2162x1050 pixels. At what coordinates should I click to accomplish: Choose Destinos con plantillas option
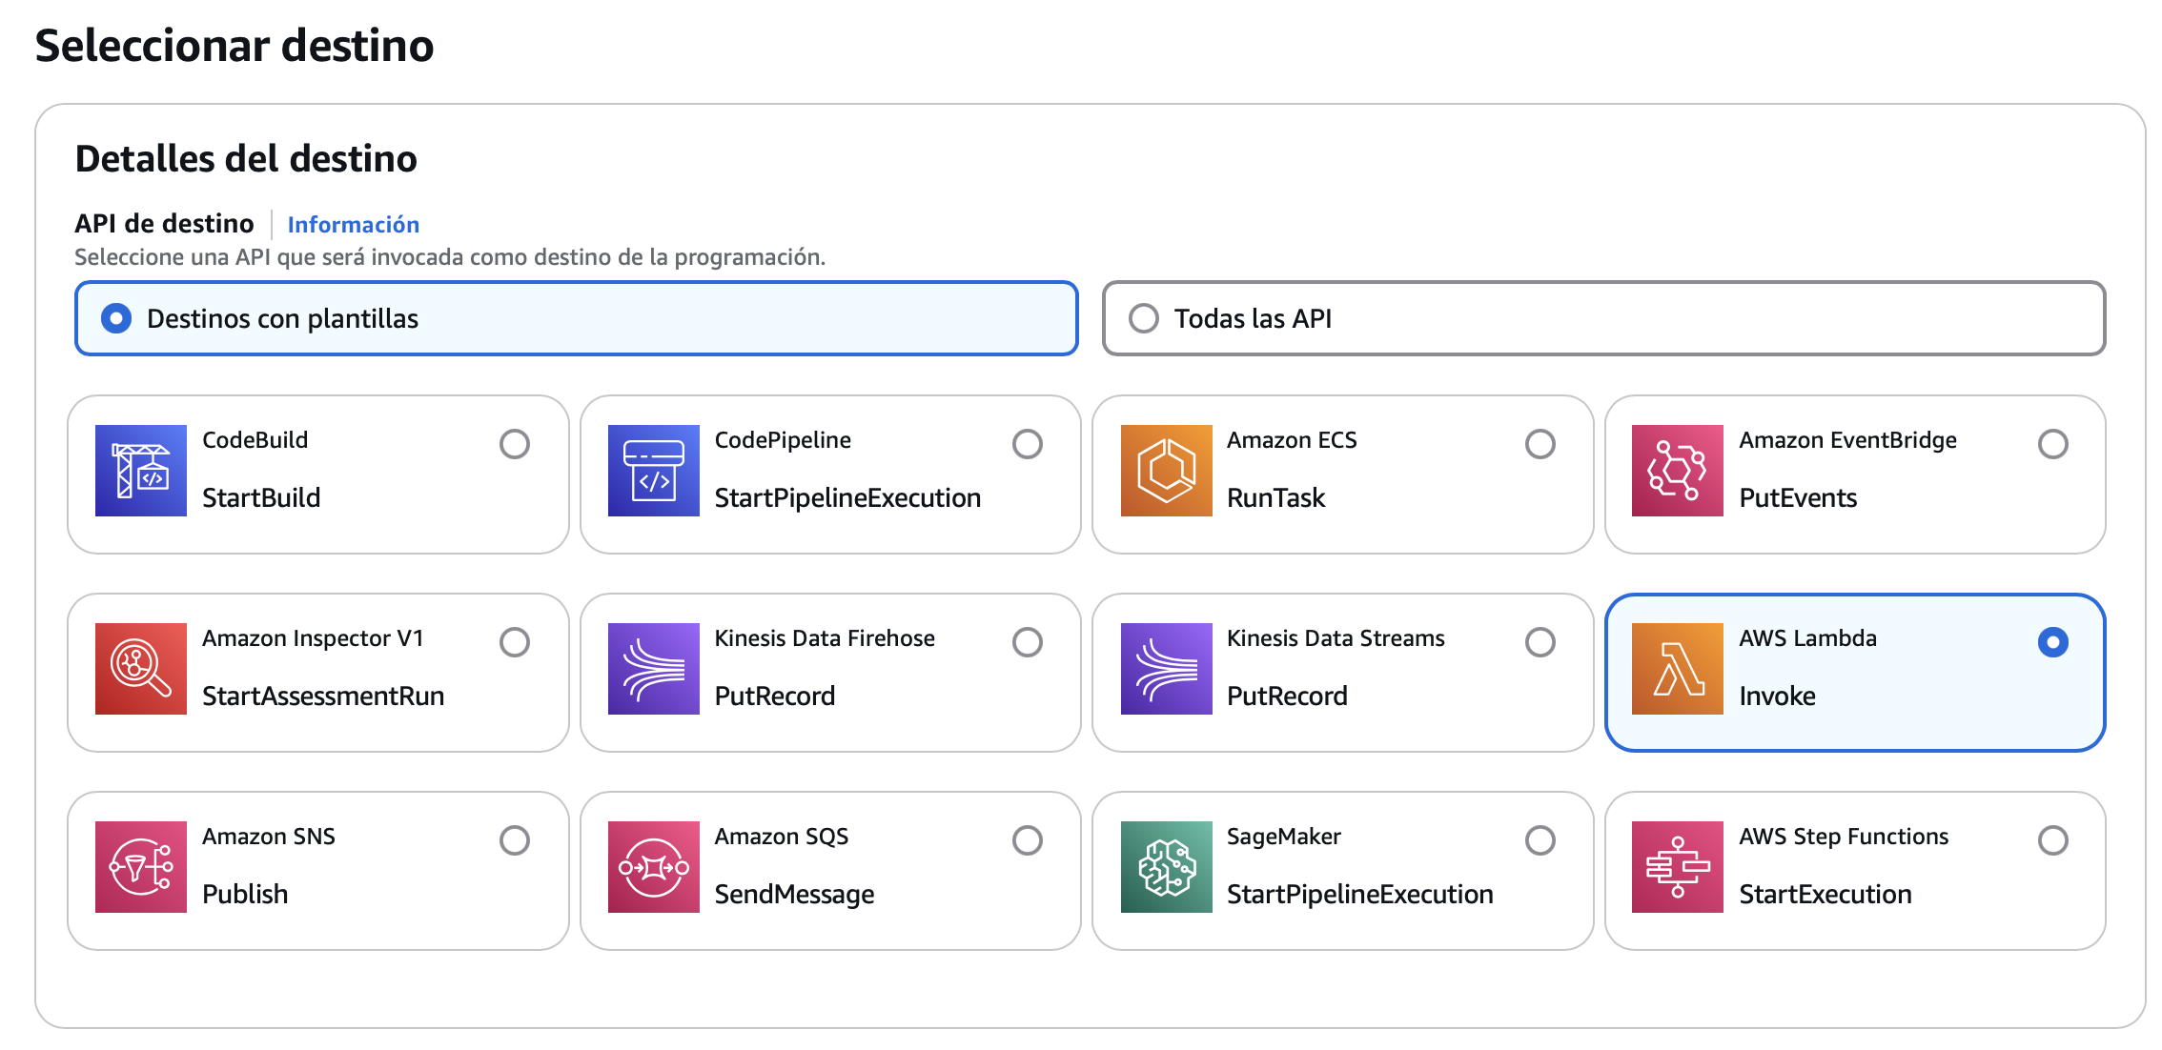pos(577,318)
